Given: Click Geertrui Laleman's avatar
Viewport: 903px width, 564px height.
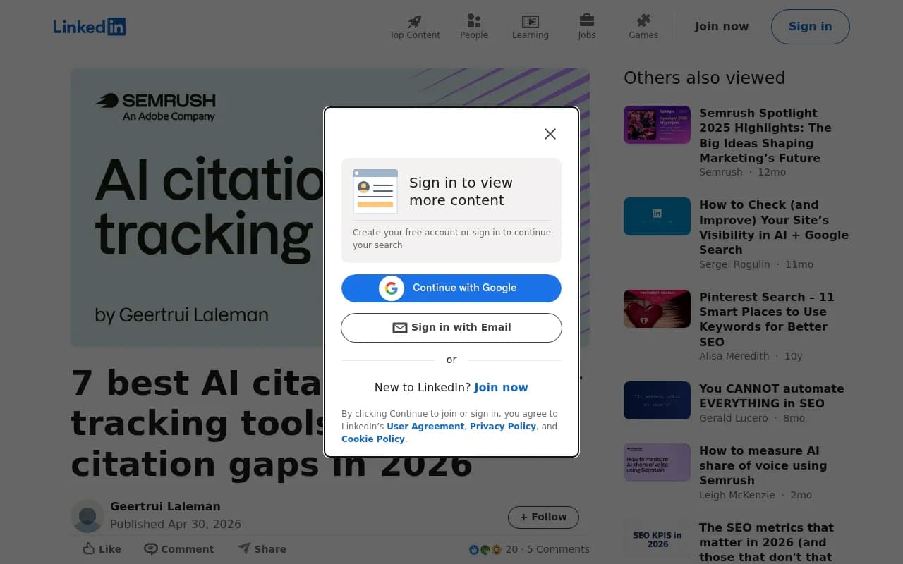Looking at the screenshot, I should [88, 515].
